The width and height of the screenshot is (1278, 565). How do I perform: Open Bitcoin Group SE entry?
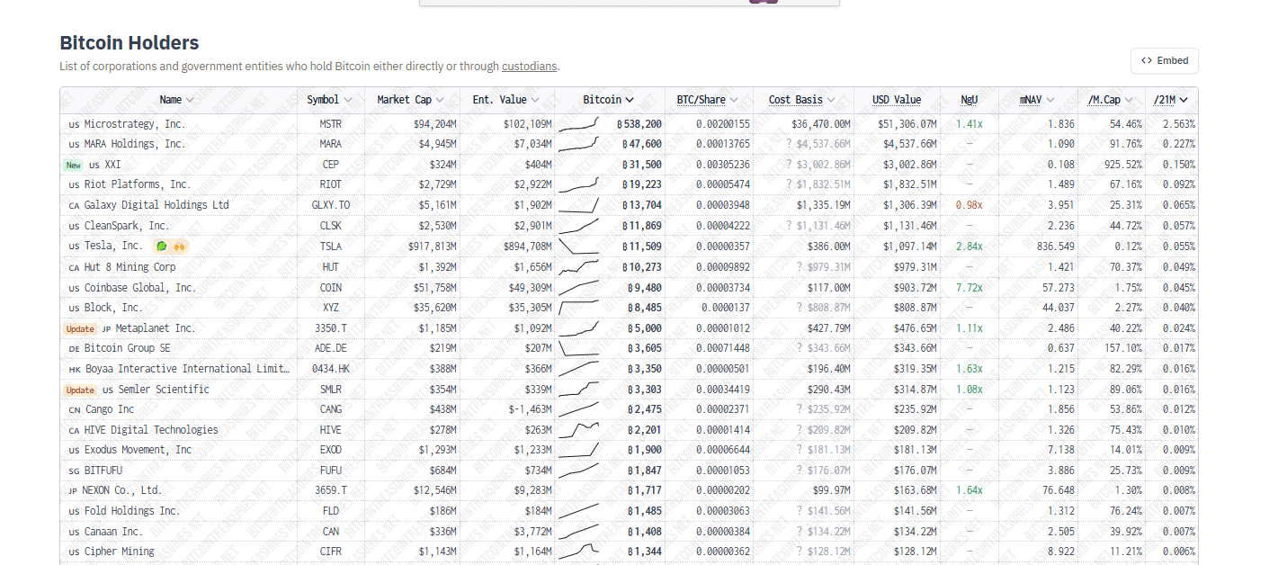127,348
